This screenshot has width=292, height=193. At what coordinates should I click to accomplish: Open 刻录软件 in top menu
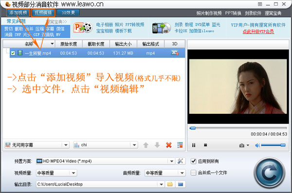tap(253, 13)
